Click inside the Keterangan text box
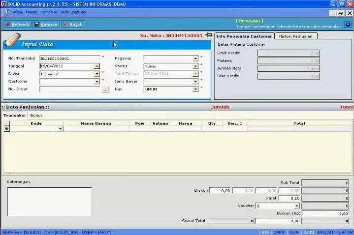The height and width of the screenshot is (235, 354). 49,202
